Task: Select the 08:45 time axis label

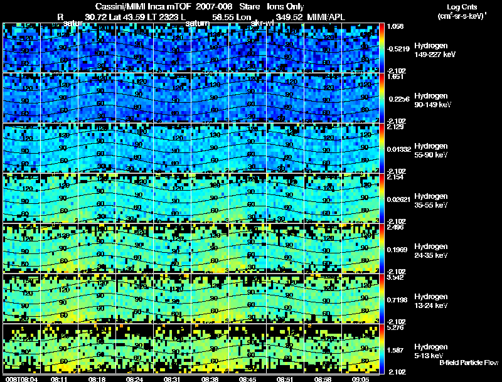Action: tap(247, 379)
